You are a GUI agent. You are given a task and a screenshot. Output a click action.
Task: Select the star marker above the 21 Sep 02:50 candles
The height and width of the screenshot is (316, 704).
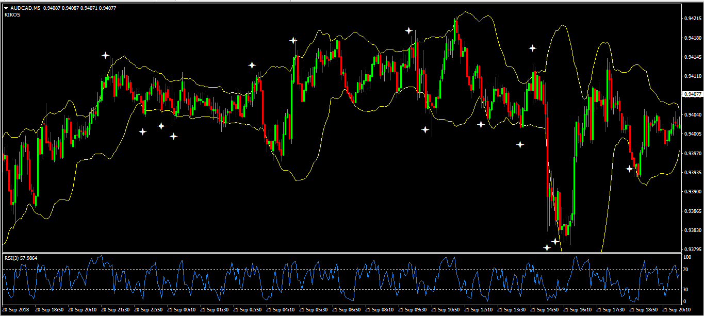252,65
